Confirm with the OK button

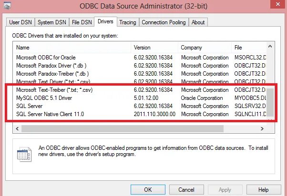click(148, 190)
